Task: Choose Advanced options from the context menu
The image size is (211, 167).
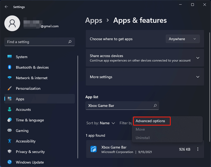Action: click(x=150, y=121)
